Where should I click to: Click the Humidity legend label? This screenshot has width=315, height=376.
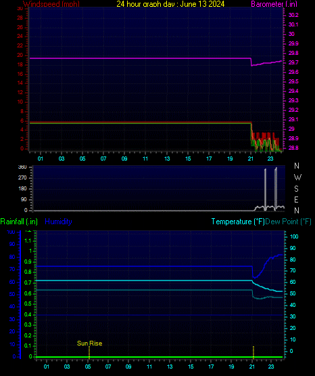(x=58, y=222)
